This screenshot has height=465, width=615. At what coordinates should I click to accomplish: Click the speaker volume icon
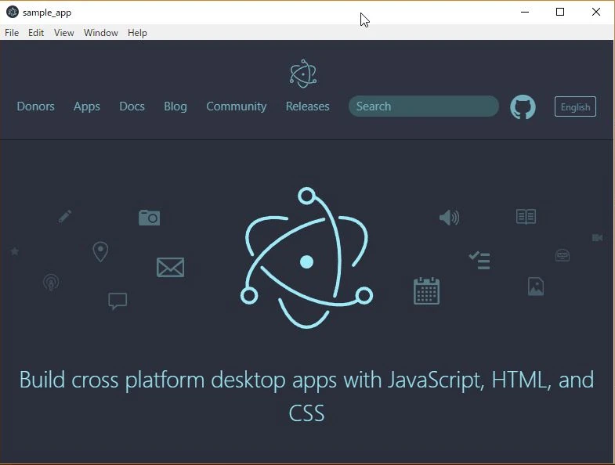tap(449, 217)
